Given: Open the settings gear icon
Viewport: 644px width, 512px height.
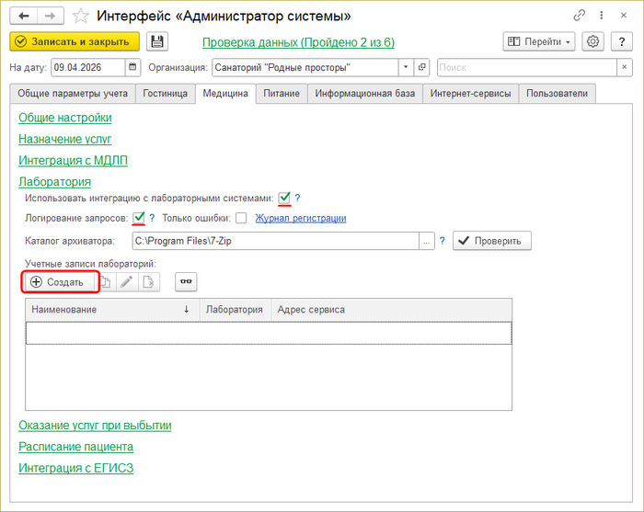Looking at the screenshot, I should point(593,41).
